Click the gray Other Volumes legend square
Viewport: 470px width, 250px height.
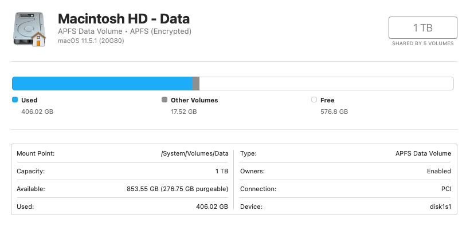click(x=165, y=100)
